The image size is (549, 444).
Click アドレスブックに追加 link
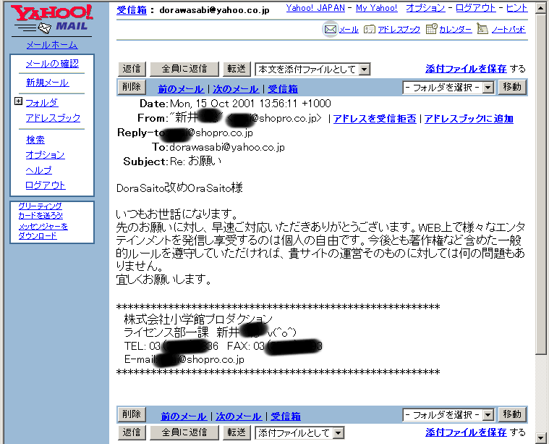(x=469, y=119)
